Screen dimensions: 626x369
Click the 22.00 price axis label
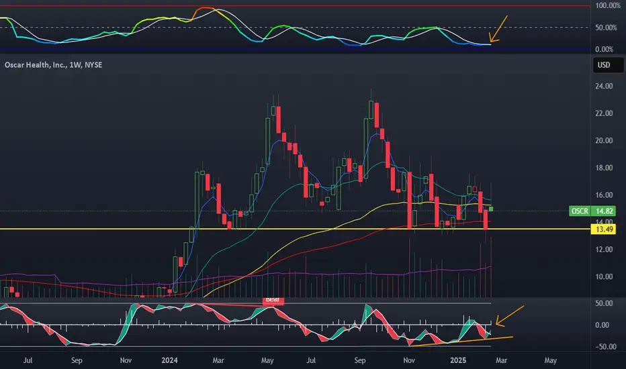[x=604, y=113]
